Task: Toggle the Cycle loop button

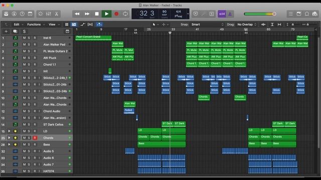Action: (125, 14)
